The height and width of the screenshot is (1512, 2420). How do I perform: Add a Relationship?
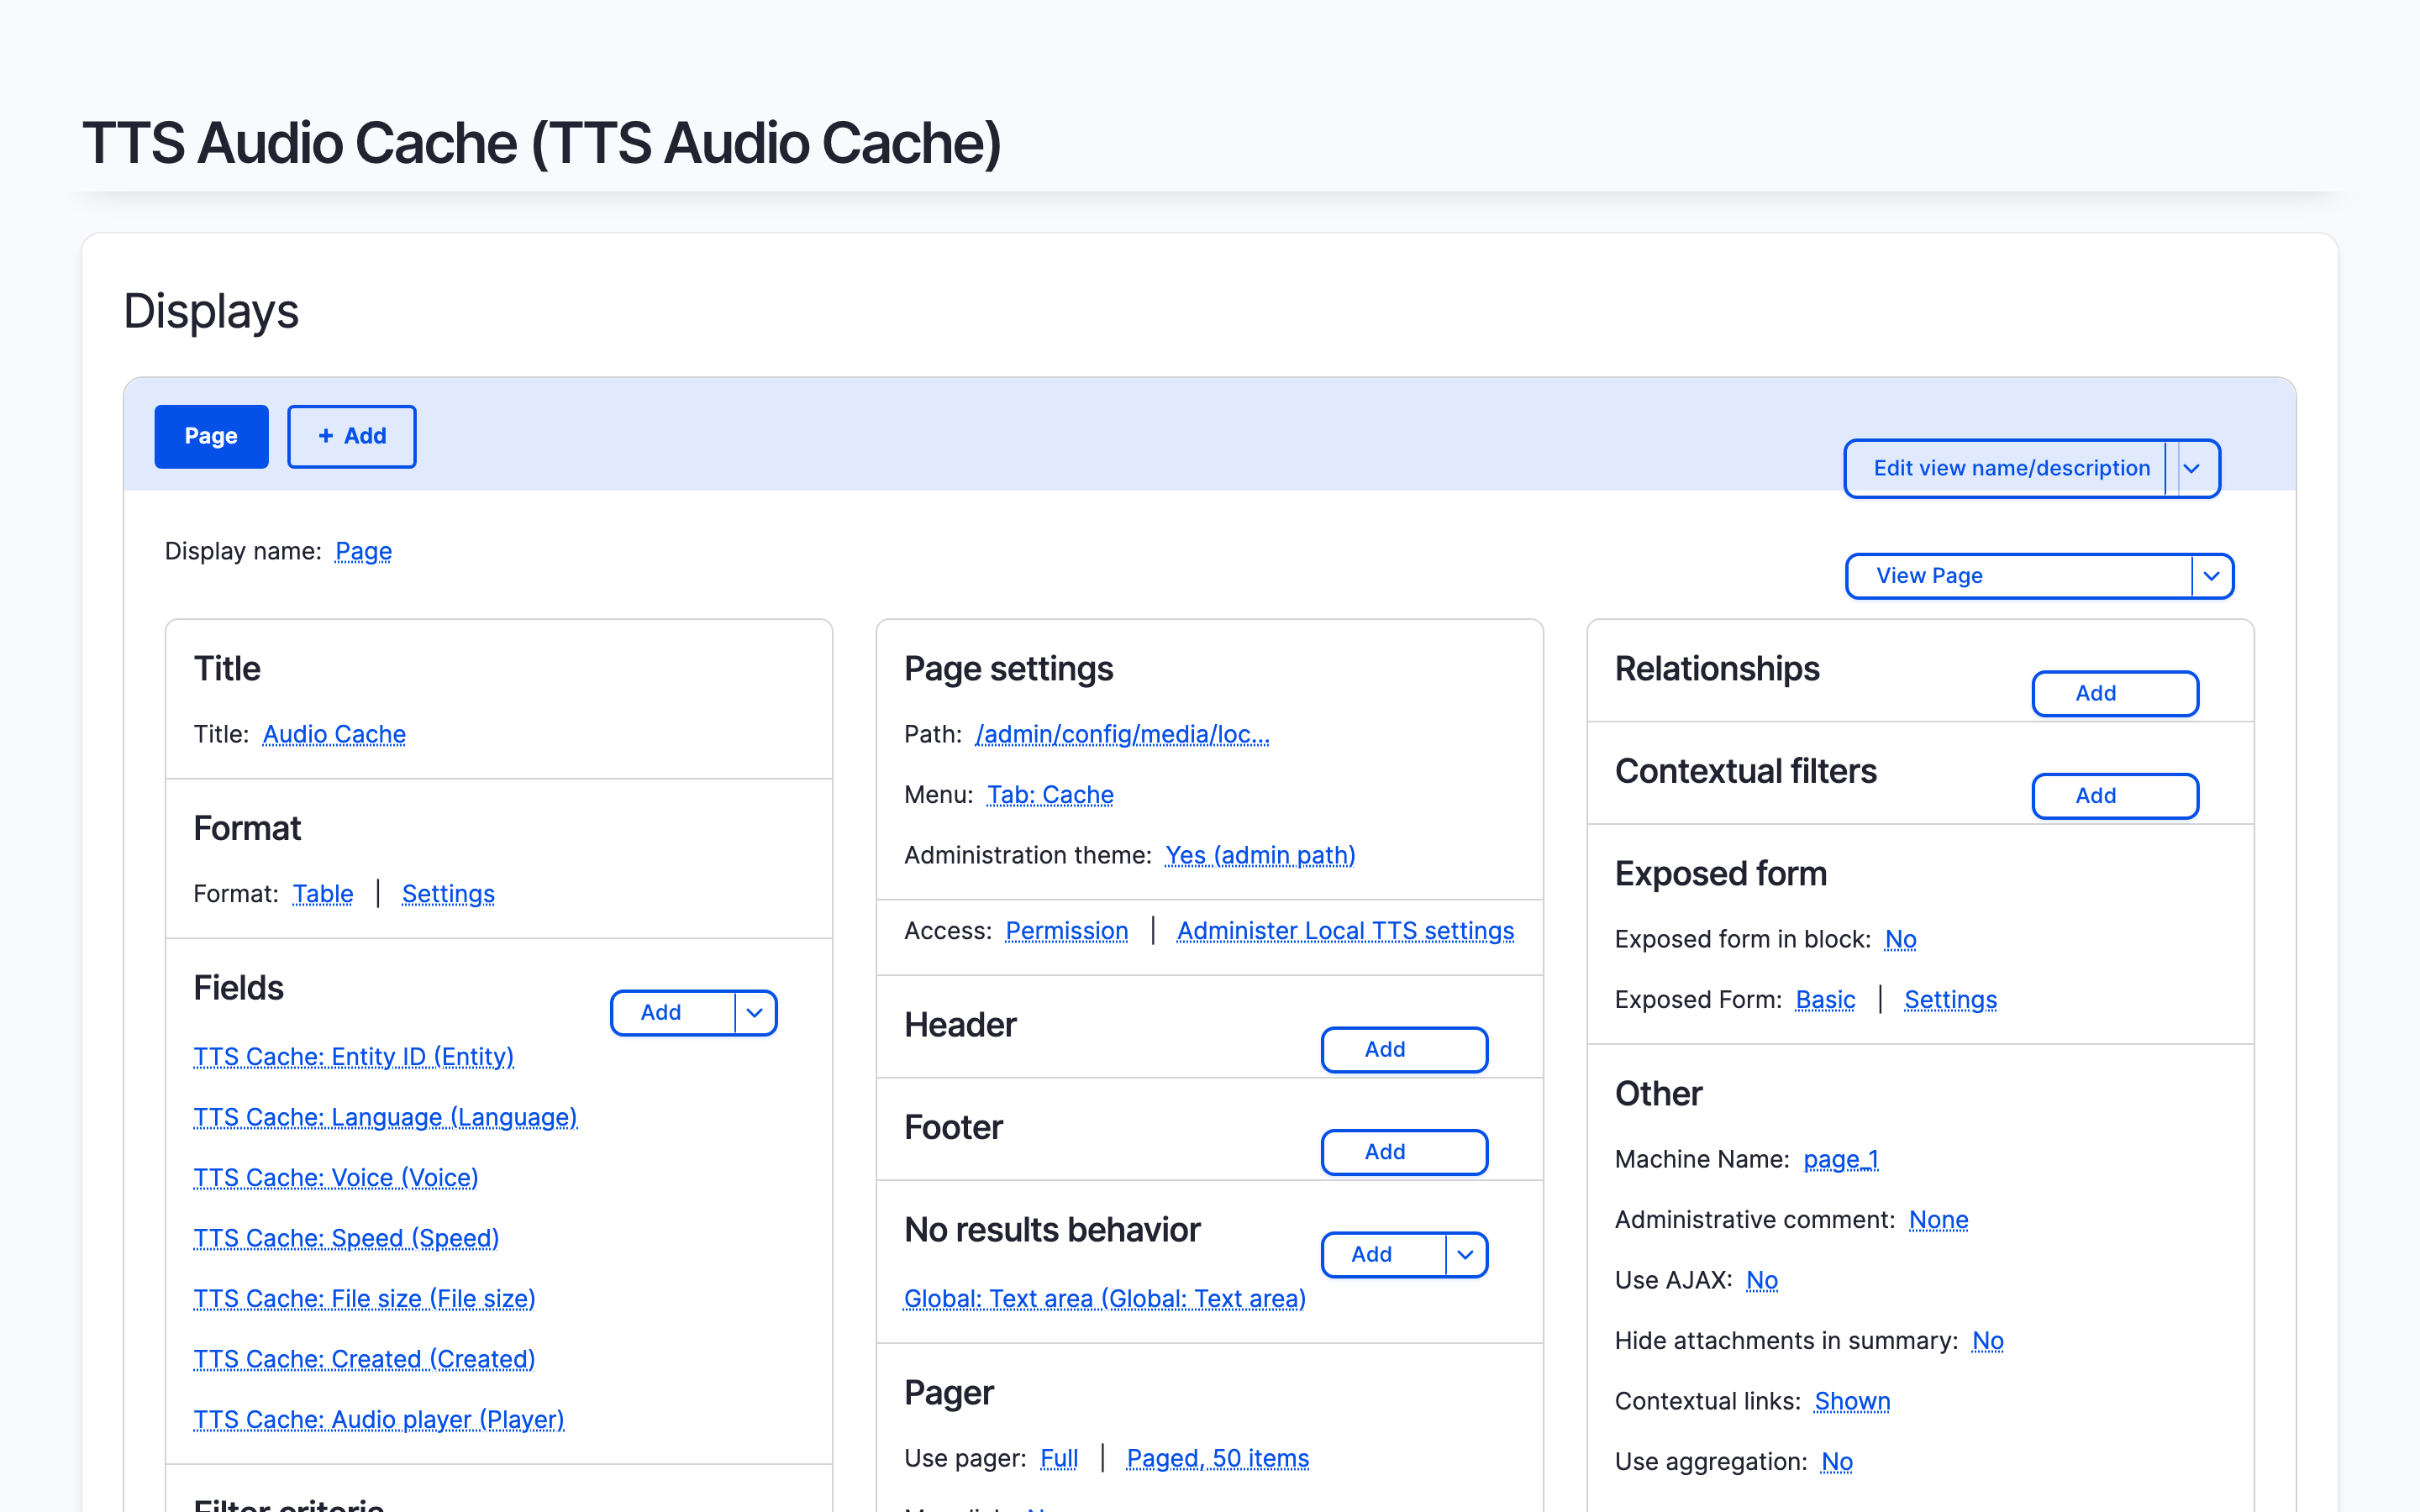coord(2115,694)
